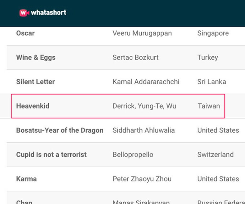Select the Oscar film title
Image resolution: width=245 pixels, height=204 pixels.
[25, 33]
